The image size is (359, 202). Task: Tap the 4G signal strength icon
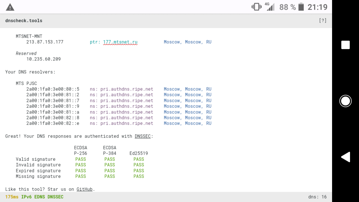[x=270, y=7]
